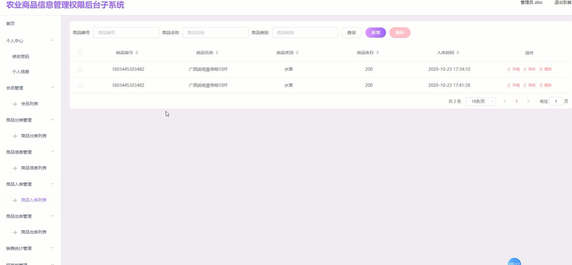Collapse the 商品分类管理 menu section
Screen dimensions: 572x265
click(52, 120)
